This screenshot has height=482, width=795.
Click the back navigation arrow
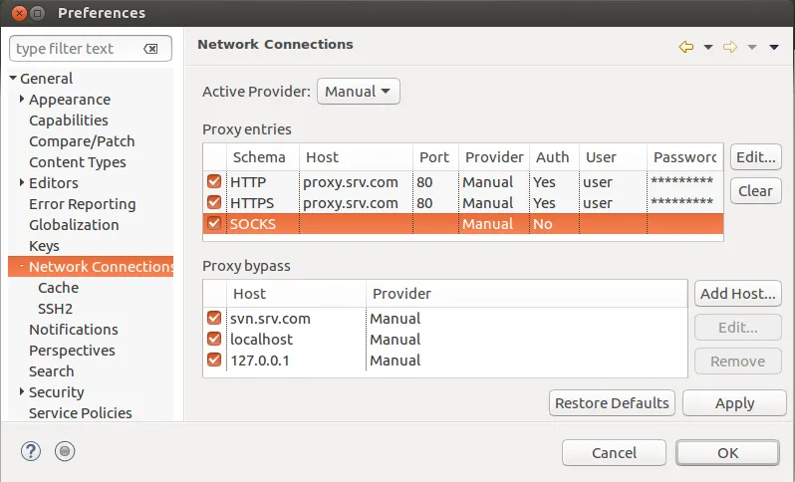pos(686,47)
